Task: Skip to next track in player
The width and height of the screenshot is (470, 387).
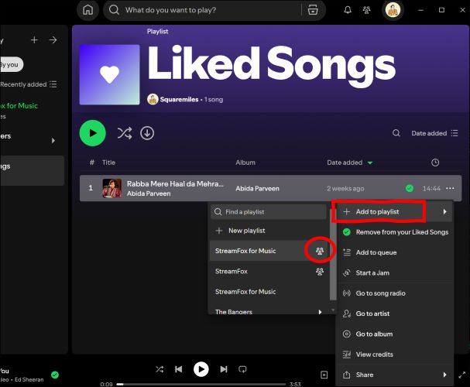Action: [224, 369]
